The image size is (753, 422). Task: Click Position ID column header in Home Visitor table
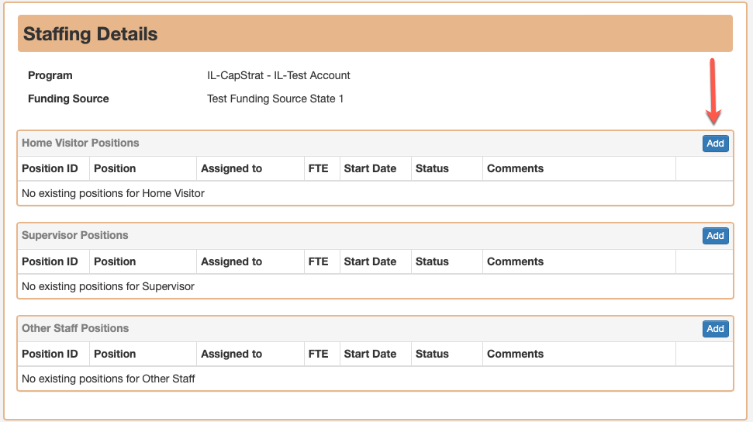click(50, 168)
